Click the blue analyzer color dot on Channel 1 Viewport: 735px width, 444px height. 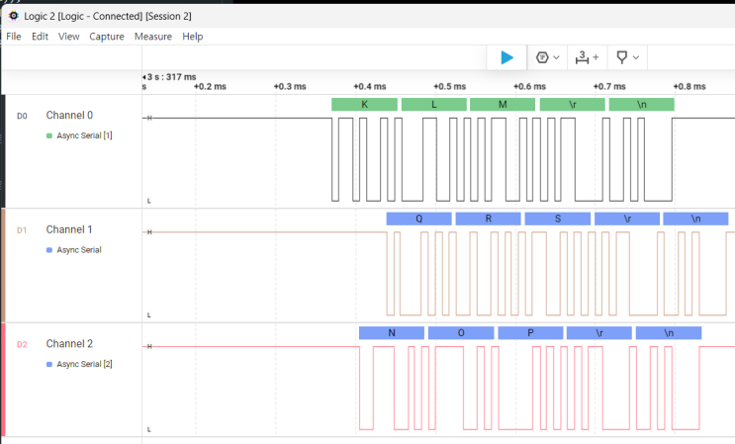click(x=49, y=250)
